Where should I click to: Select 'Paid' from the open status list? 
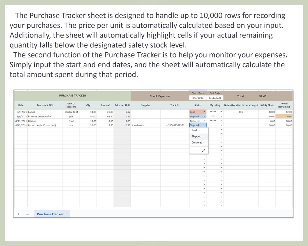(194, 130)
